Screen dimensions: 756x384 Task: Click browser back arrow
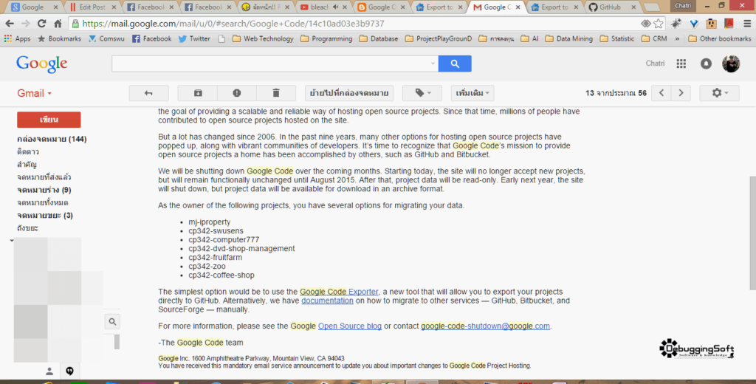click(10, 23)
